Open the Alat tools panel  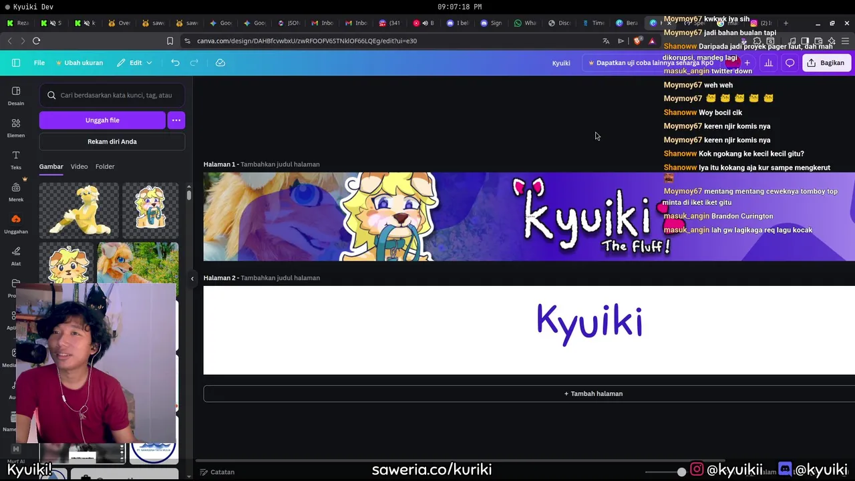(x=16, y=256)
